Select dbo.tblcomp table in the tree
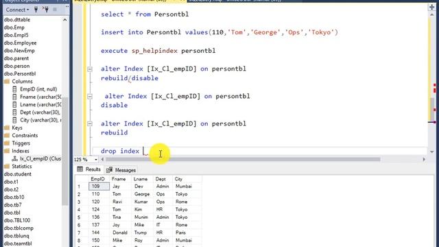This screenshot has height=247, width=439. [x=19, y=228]
